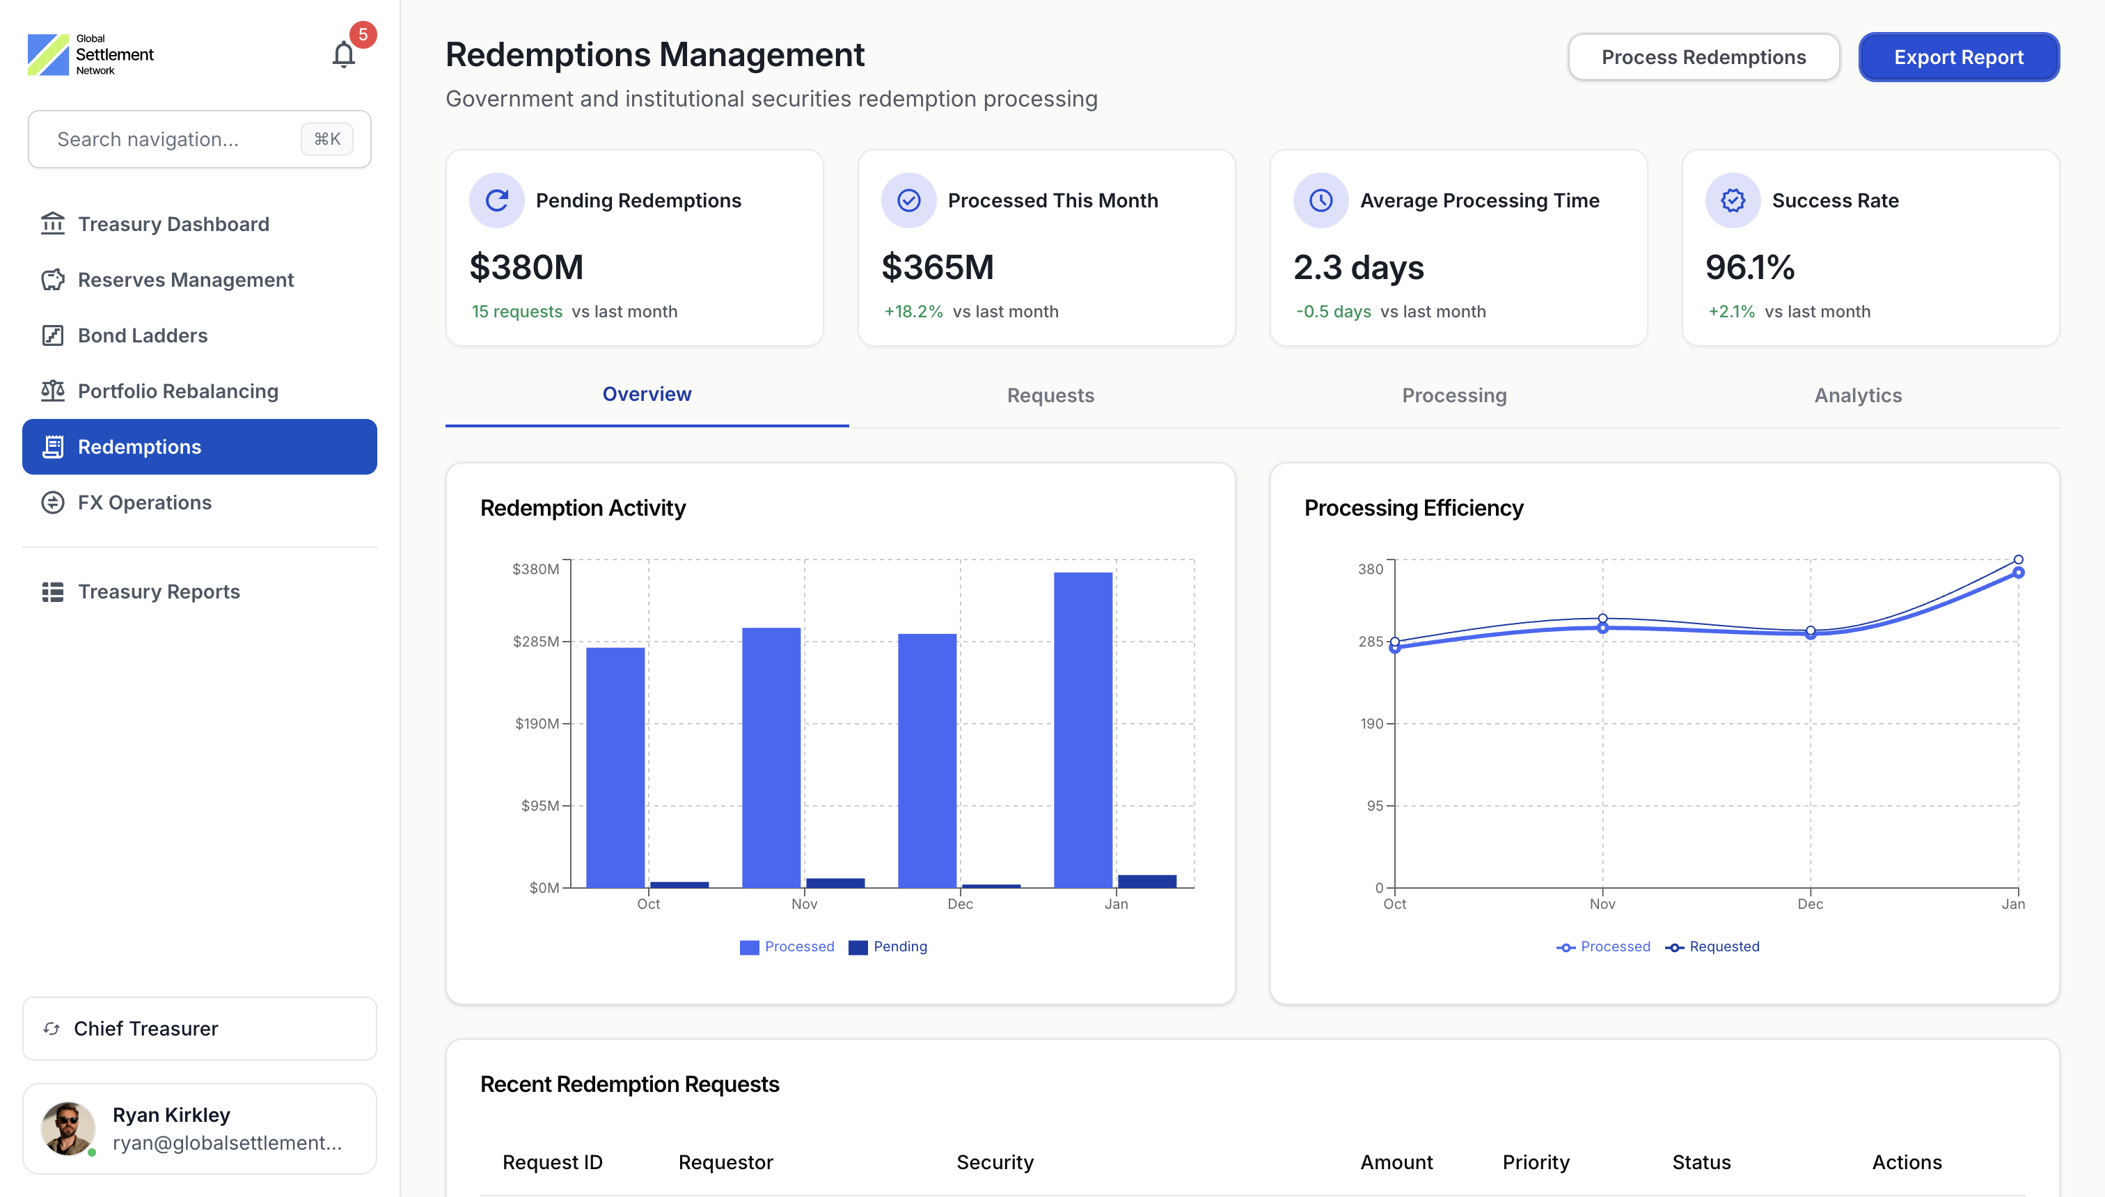The height and width of the screenshot is (1197, 2105).
Task: Open the Chief Treasurer role switcher
Action: [x=199, y=1029]
